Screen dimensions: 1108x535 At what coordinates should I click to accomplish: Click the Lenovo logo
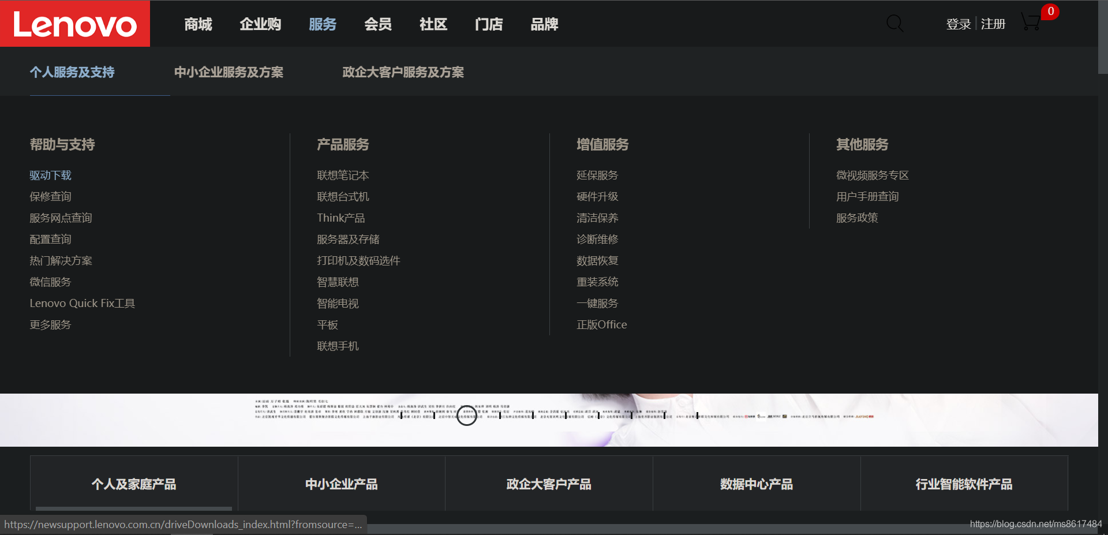75,24
